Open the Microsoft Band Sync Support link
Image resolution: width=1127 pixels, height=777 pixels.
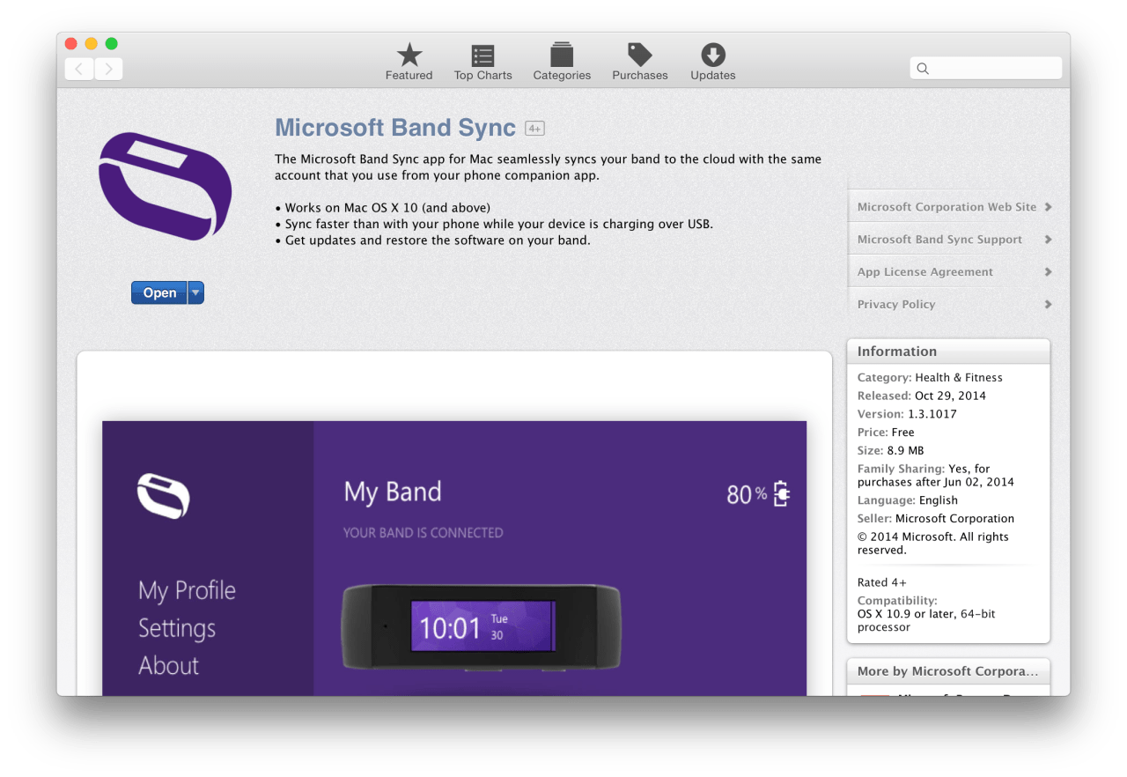click(x=954, y=240)
